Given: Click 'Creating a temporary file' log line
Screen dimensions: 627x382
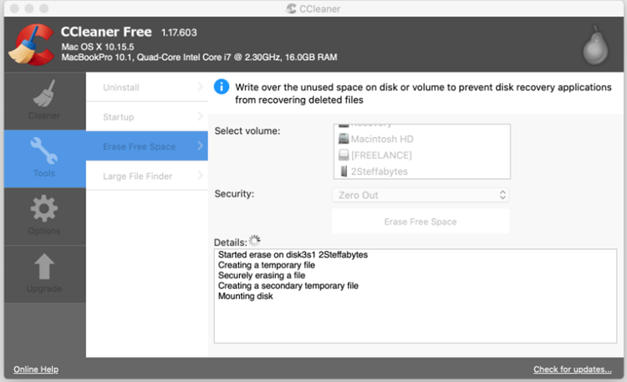Looking at the screenshot, I should point(267,265).
